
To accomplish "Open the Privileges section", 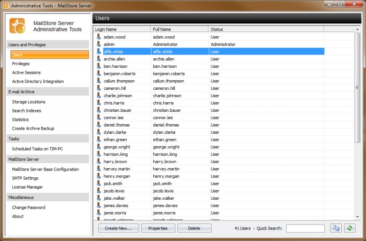I will [21, 64].
